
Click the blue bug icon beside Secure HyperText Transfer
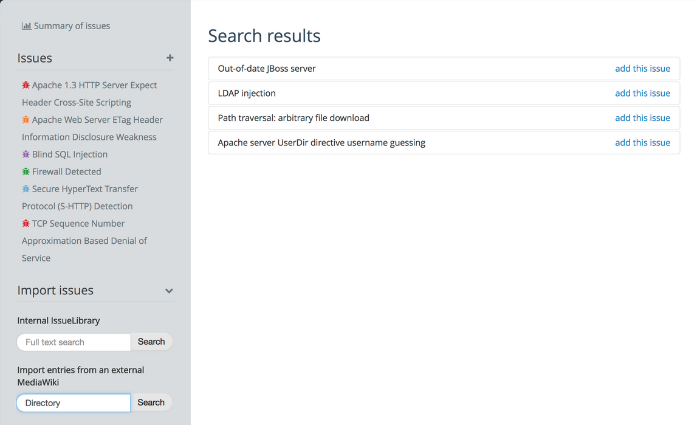click(26, 189)
